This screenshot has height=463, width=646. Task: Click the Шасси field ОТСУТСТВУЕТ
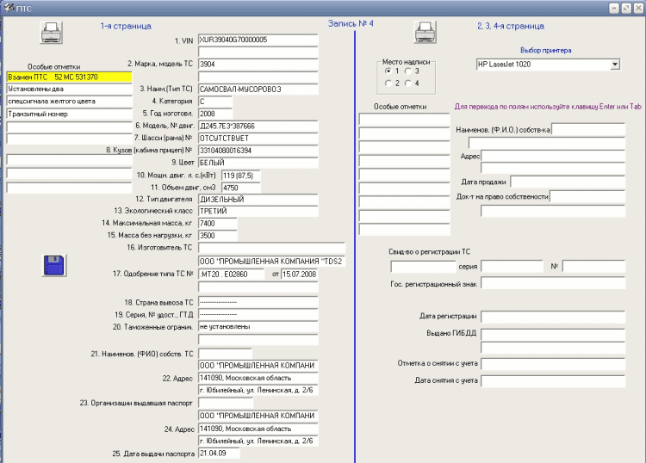coord(258,139)
